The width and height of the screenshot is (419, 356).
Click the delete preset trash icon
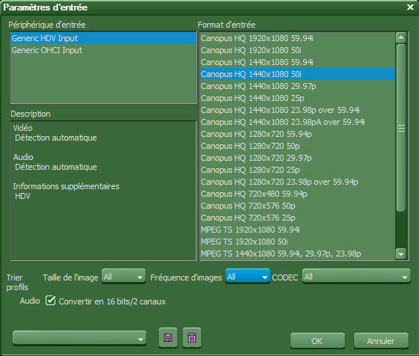[192, 338]
